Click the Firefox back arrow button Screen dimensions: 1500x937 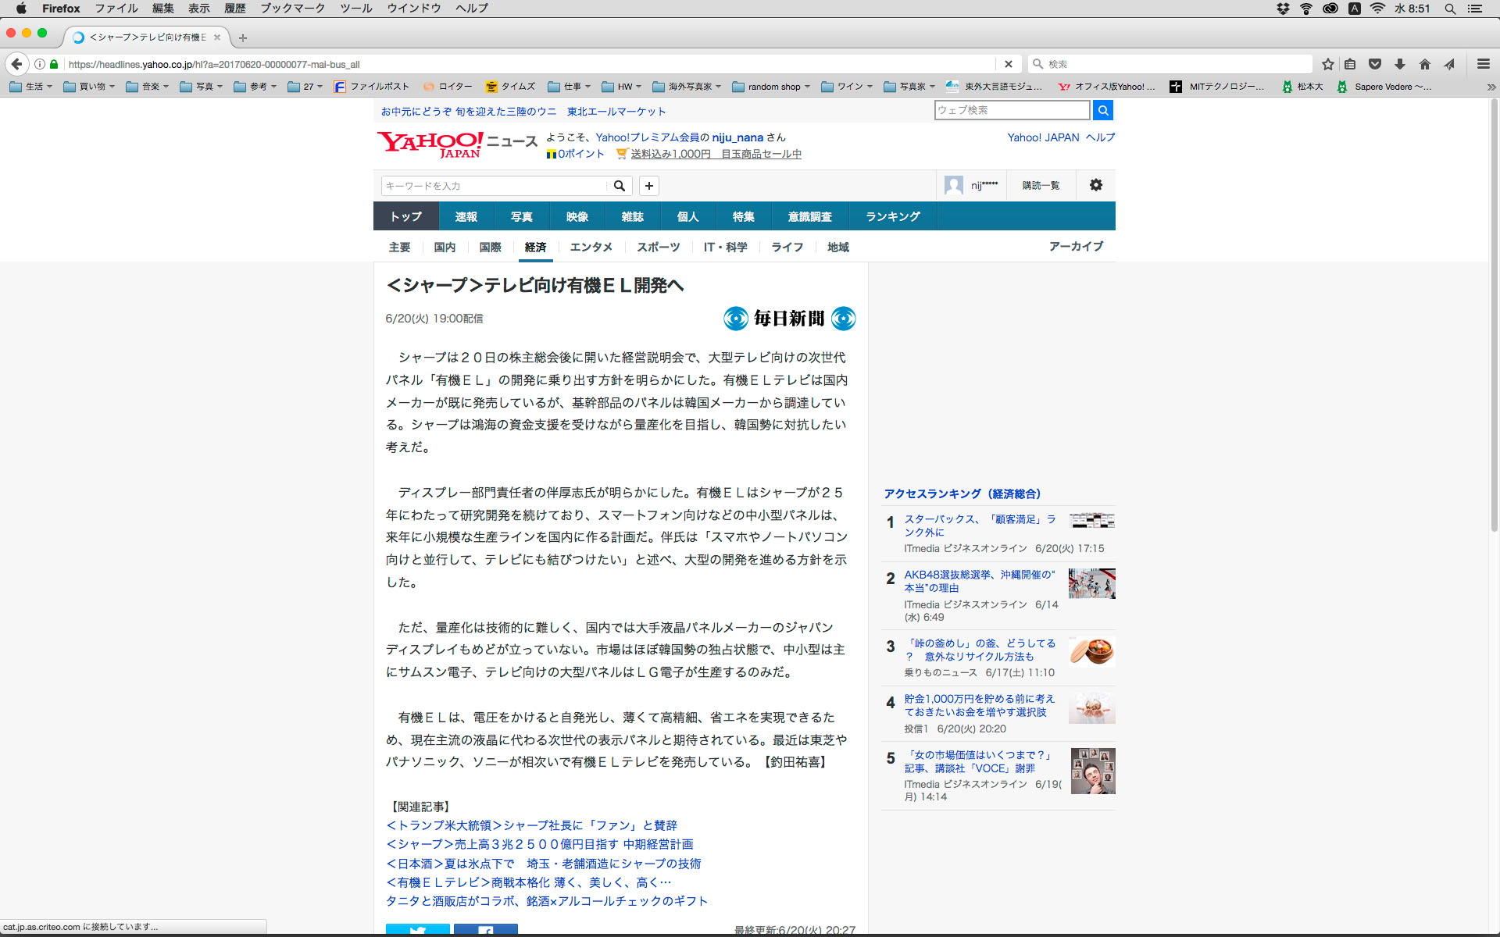(x=17, y=64)
